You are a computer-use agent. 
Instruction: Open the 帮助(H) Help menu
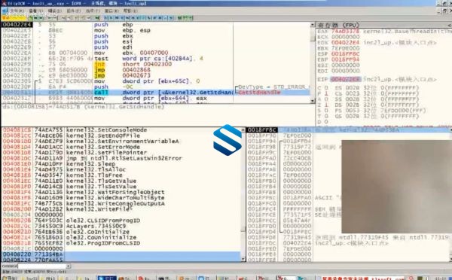(x=130, y=11)
